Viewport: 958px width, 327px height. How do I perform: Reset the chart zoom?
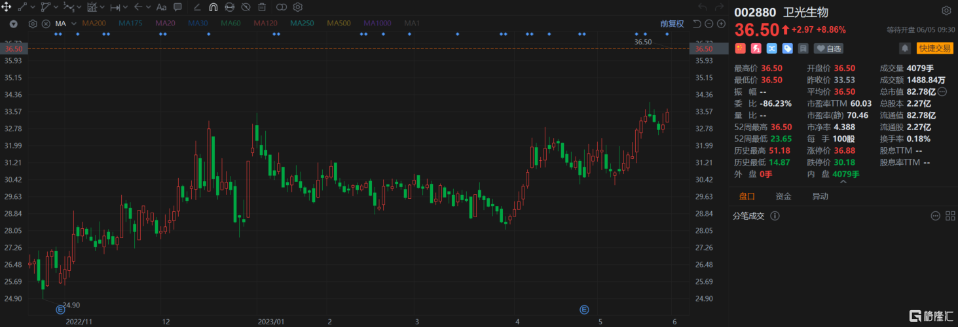click(x=697, y=24)
